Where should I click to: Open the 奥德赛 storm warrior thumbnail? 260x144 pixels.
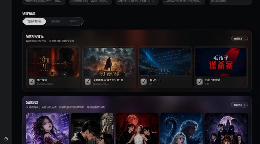[x=109, y=62]
